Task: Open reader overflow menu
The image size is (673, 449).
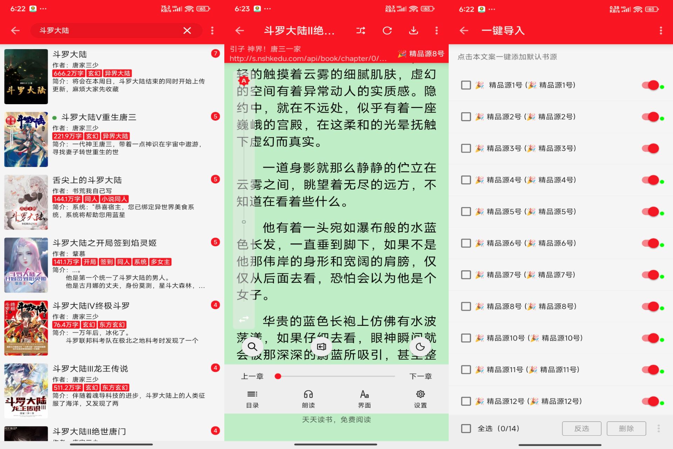Action: pos(436,31)
